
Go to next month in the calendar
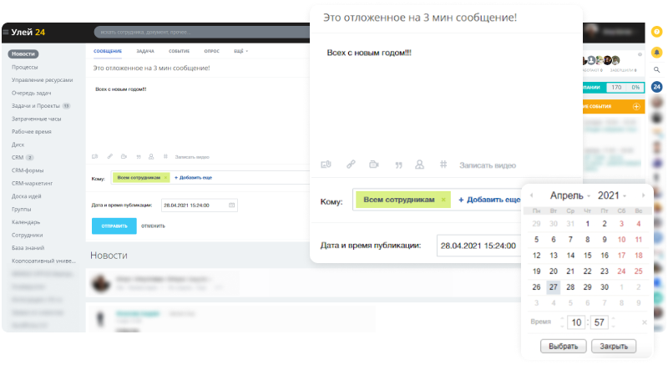pyautogui.click(x=642, y=195)
